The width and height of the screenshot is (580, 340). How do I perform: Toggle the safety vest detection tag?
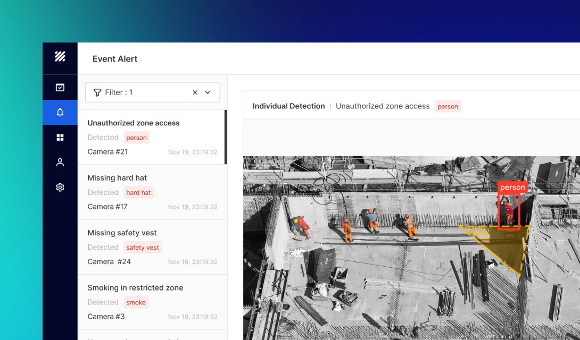(143, 247)
